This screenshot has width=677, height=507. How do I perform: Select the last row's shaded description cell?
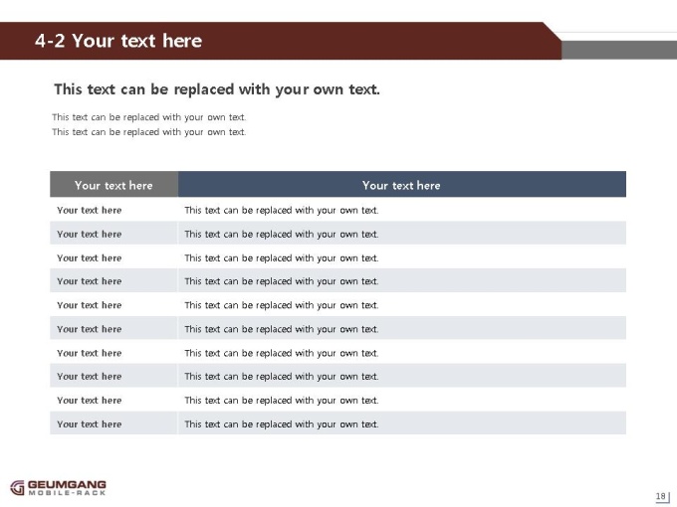(x=402, y=423)
